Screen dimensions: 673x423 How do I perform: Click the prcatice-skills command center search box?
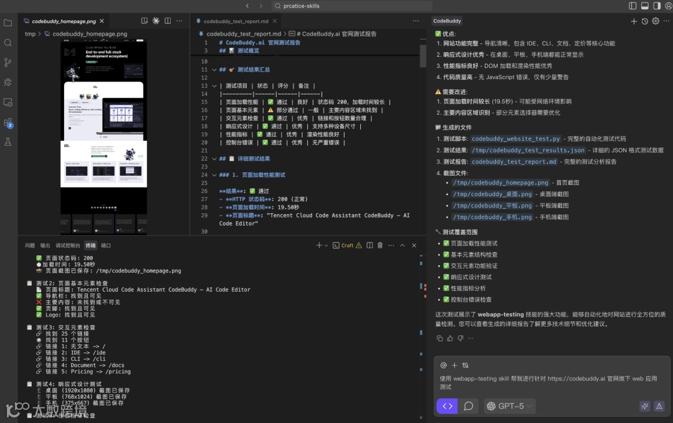pos(351,6)
